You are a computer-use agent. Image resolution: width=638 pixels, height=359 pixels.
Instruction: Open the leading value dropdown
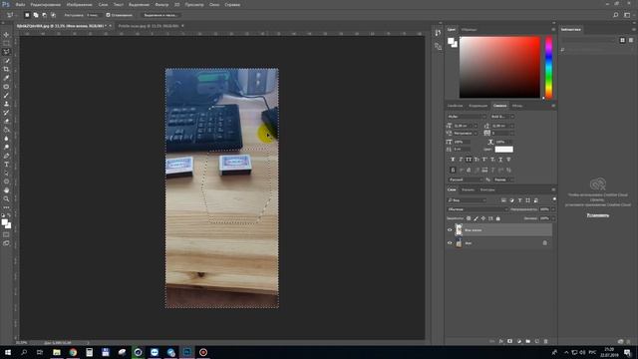(511, 126)
